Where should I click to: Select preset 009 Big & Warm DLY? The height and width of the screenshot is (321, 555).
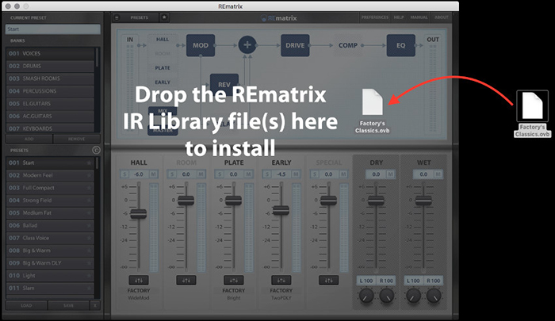pyautogui.click(x=50, y=263)
